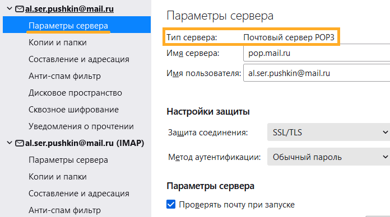Open Составление и адресация under the IMAP account
Screen dimensions: 390x217
click(x=77, y=194)
